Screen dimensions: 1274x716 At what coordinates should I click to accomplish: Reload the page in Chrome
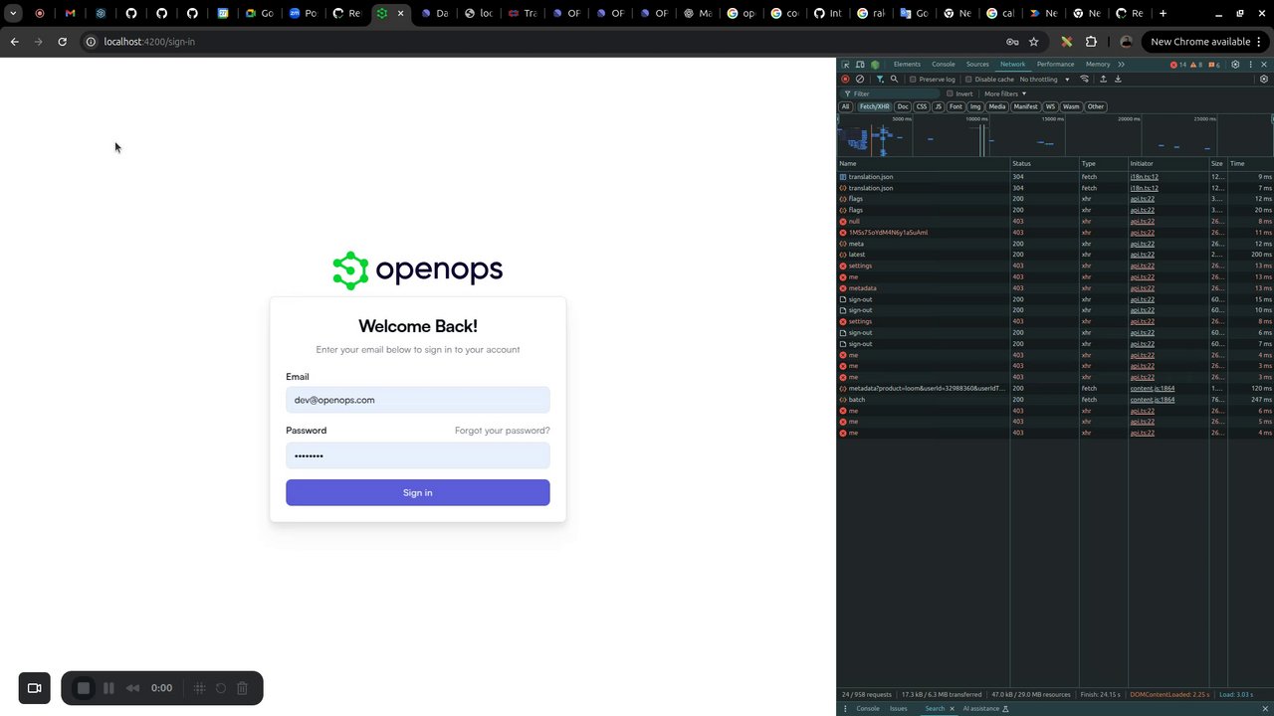[x=62, y=42]
